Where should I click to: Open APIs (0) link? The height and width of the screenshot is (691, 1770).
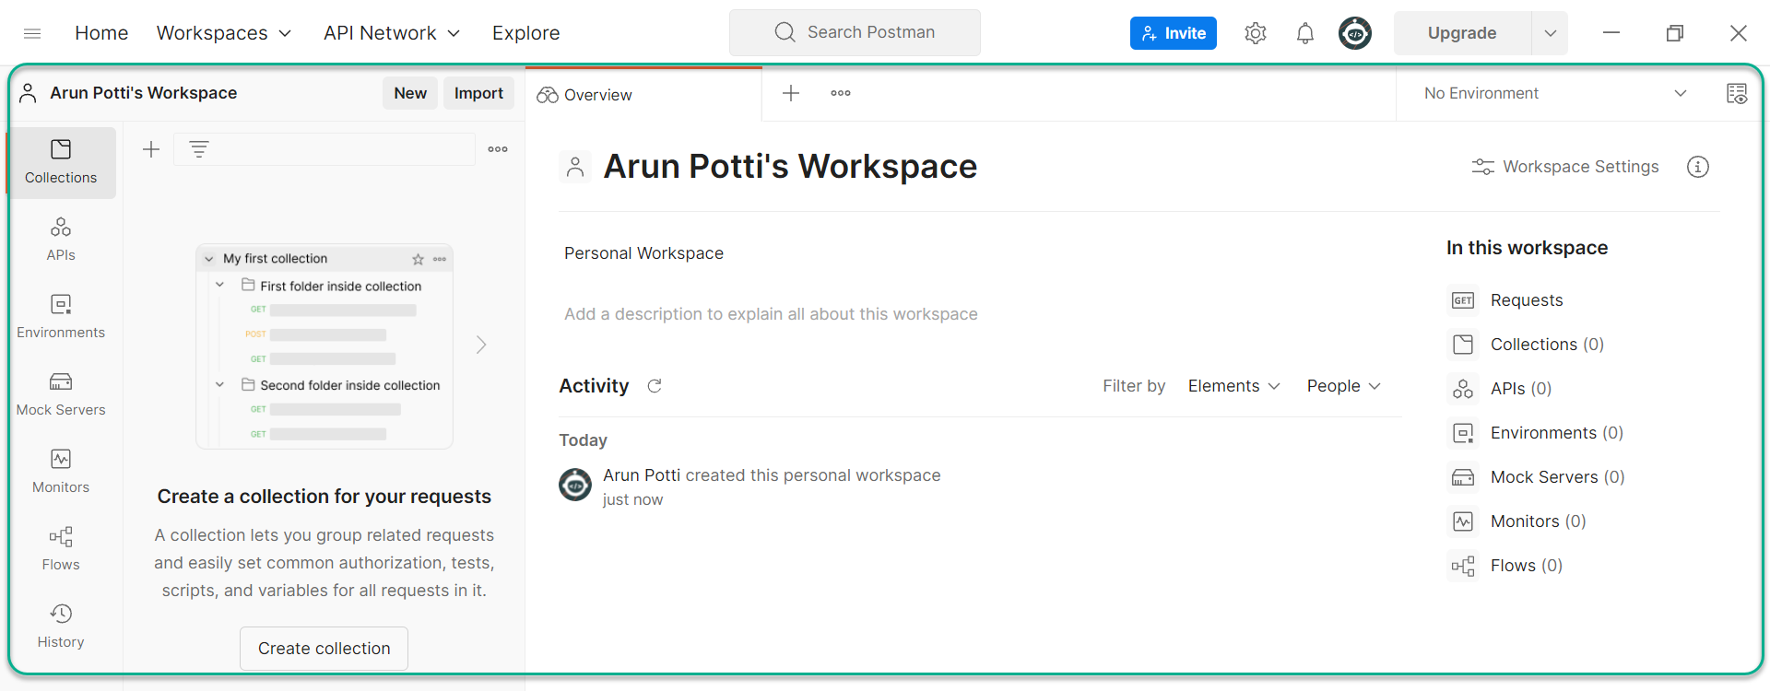tap(1521, 389)
